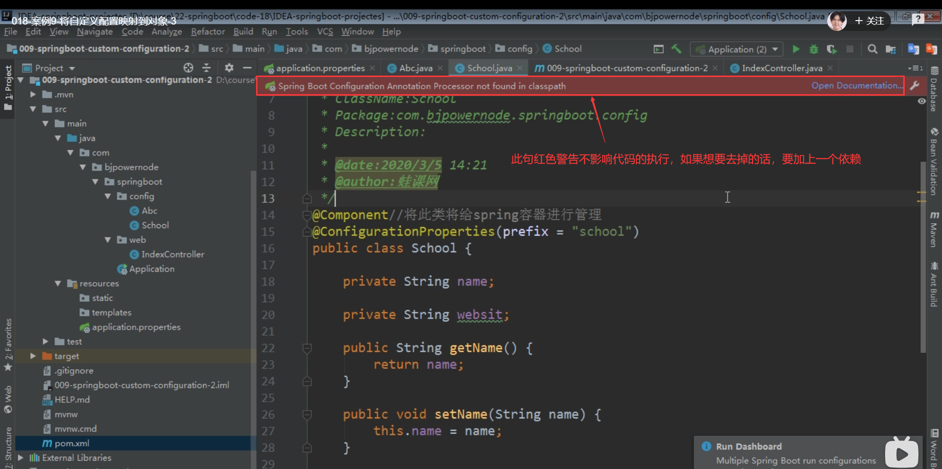Open Favorites tool window

[8, 344]
